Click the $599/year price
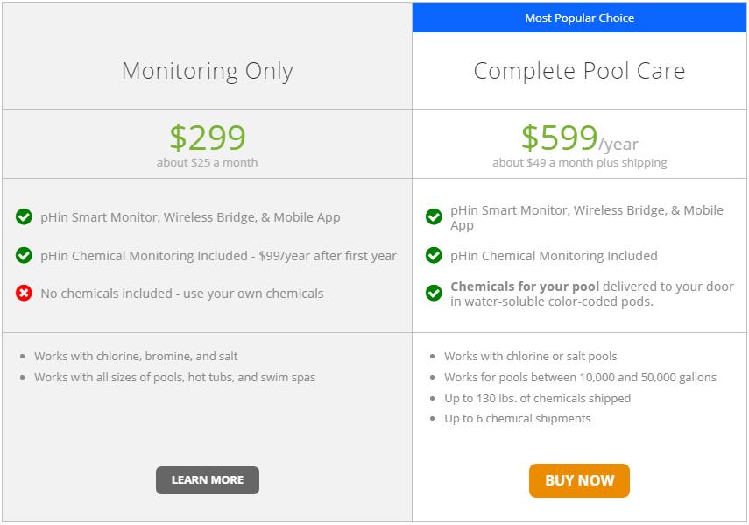749x525 pixels. [x=579, y=138]
